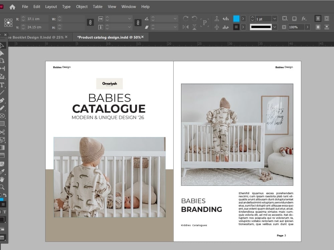Expand the opacity 100% slider arrow
Viewport: 334px width, 250px height.
click(x=307, y=27)
